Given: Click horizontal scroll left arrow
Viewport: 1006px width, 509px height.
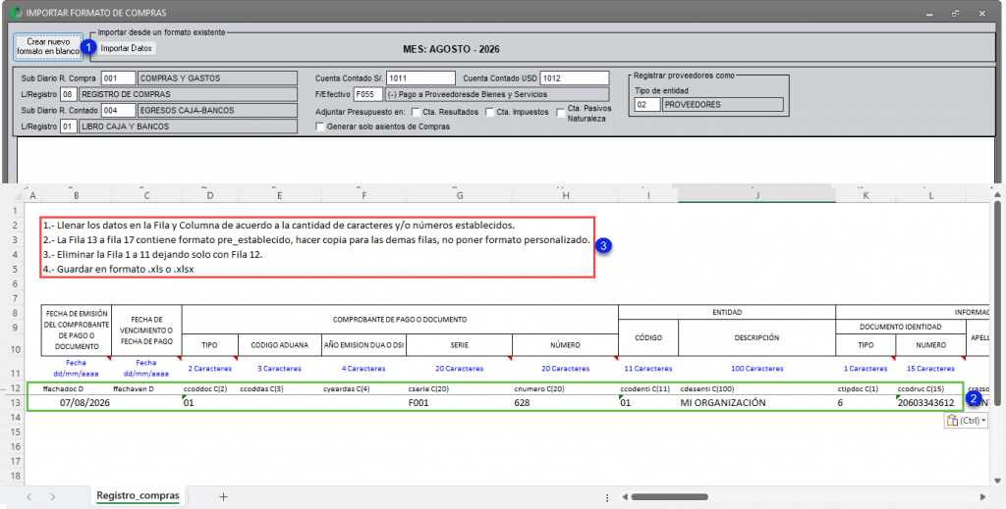Looking at the screenshot, I should [x=625, y=496].
